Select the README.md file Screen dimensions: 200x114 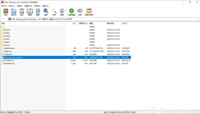pyautogui.click(x=66, y=63)
